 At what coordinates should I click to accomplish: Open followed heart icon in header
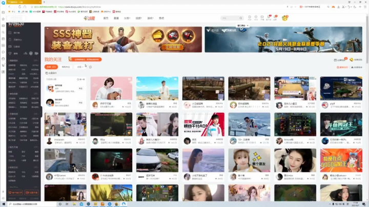[x=256, y=17]
